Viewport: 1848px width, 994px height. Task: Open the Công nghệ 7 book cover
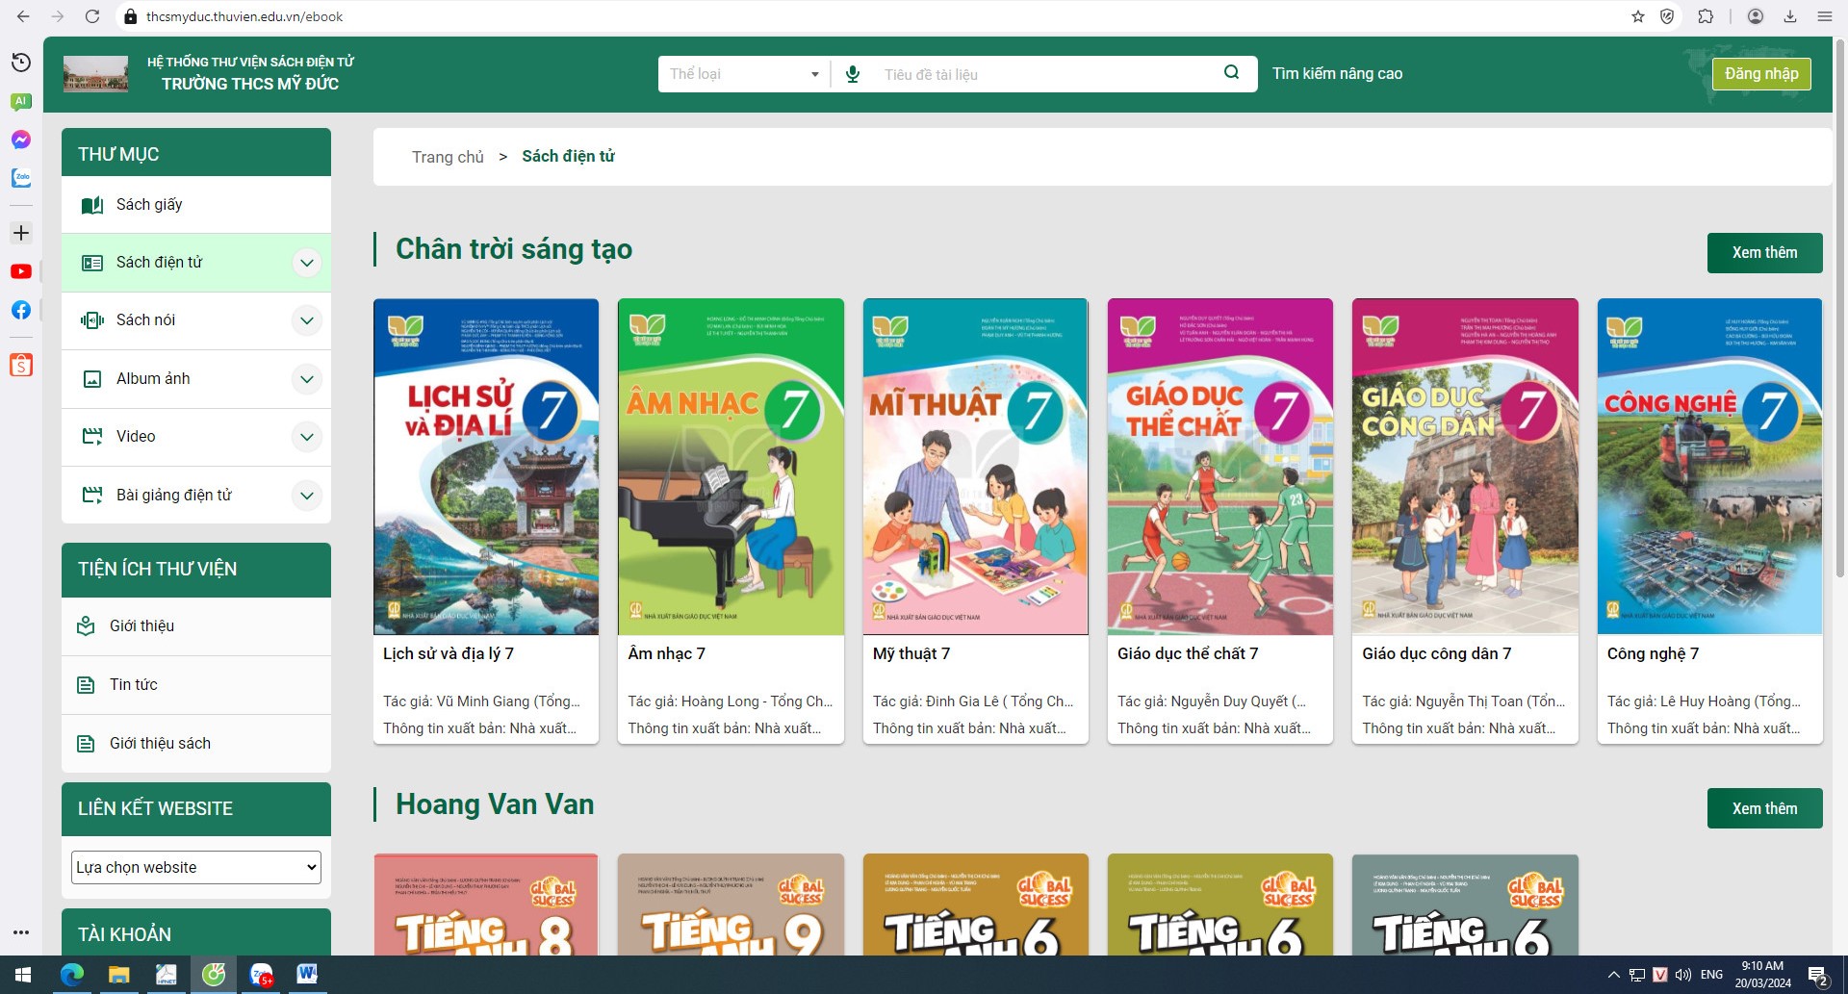pos(1710,467)
